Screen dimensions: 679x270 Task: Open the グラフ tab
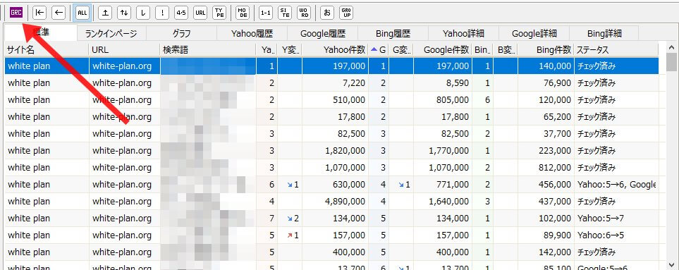point(181,33)
